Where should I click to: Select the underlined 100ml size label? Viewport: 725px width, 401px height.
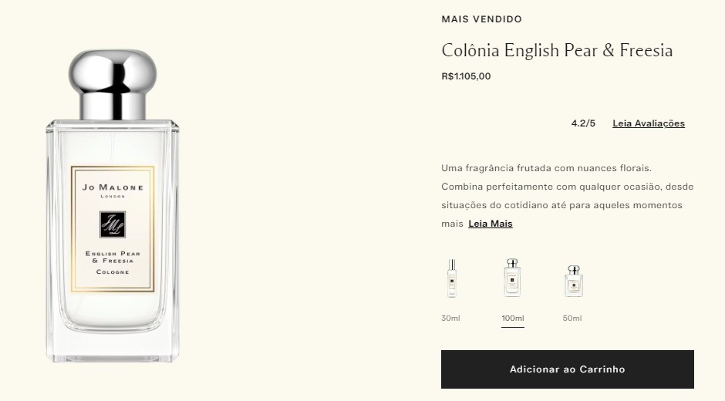tap(513, 318)
